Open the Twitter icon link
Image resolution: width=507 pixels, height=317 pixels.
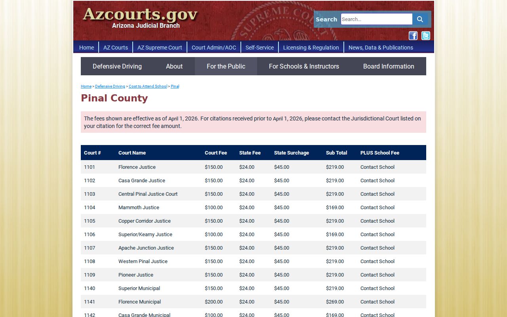click(x=426, y=36)
